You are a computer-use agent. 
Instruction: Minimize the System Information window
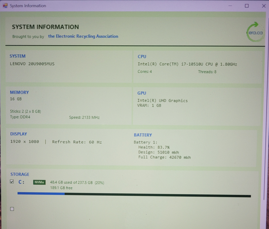pyautogui.click(x=230, y=6)
